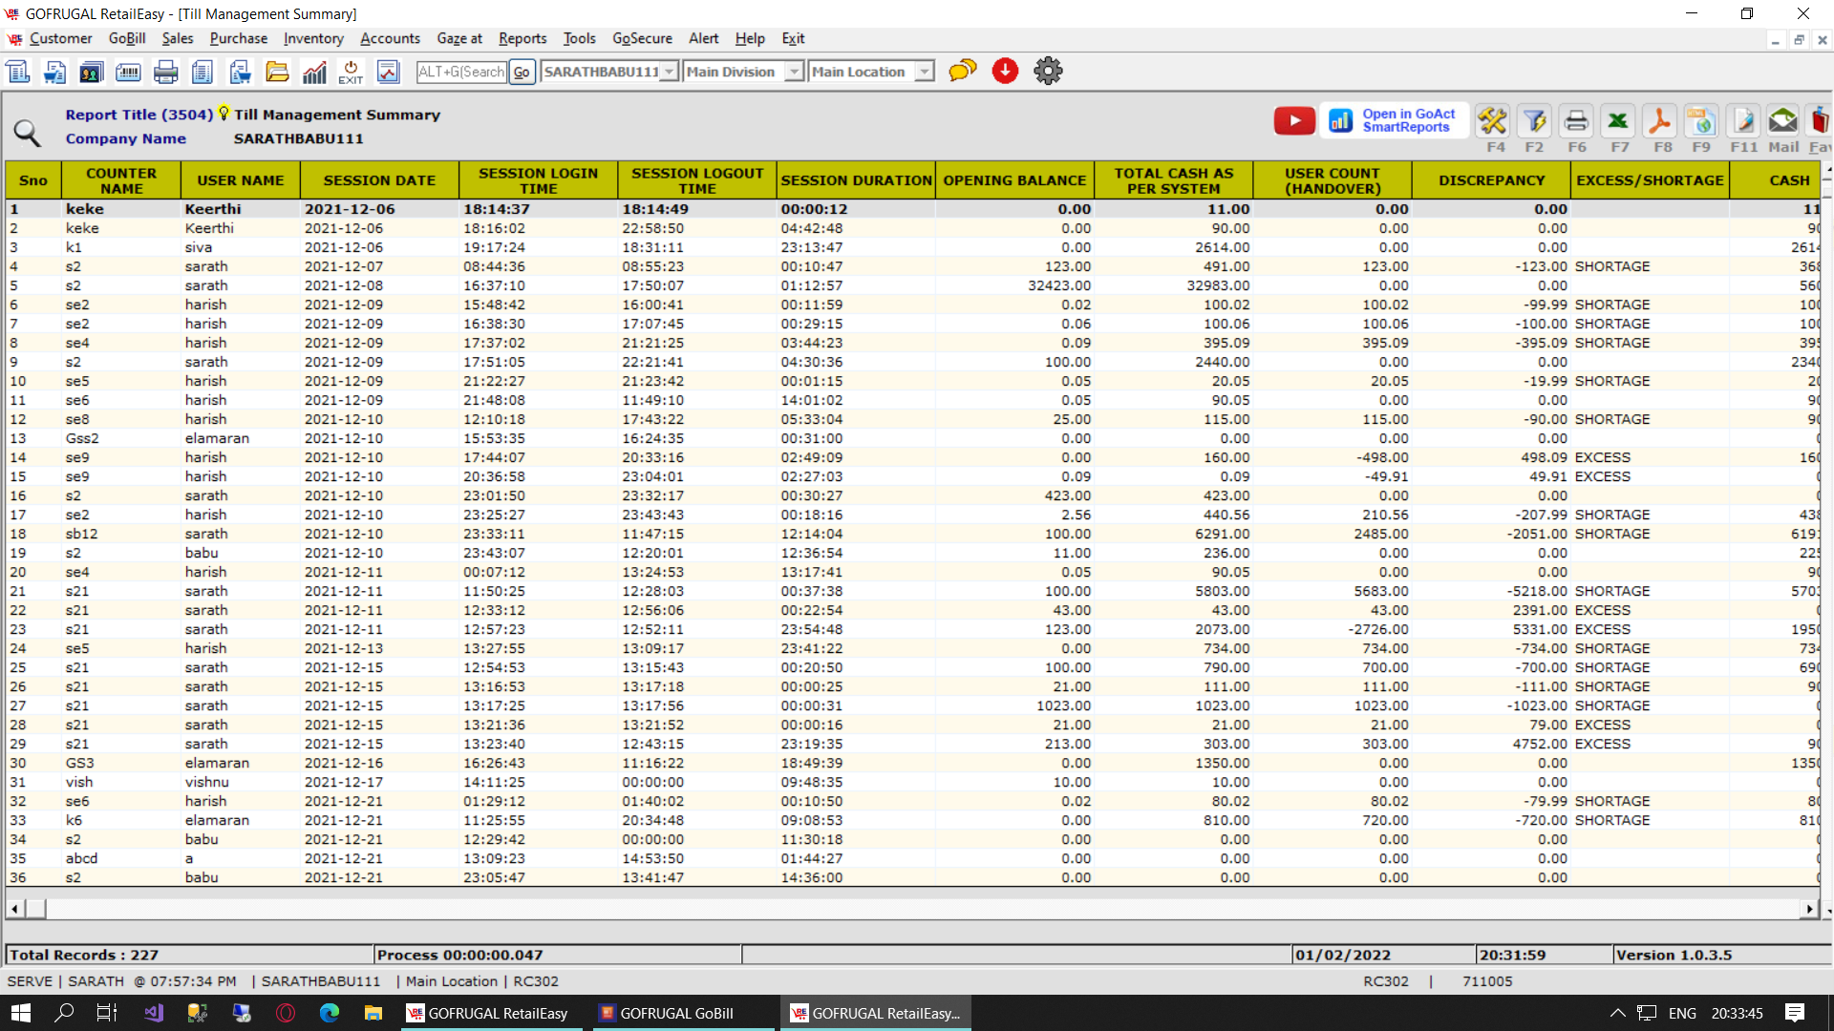
Task: Click the magnifier search icon beside Report Title
Action: (x=27, y=133)
